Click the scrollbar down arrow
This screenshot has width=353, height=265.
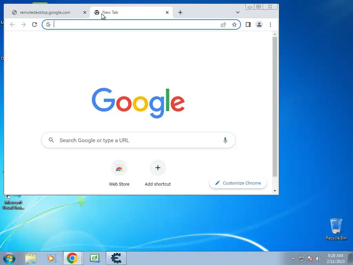(x=275, y=190)
